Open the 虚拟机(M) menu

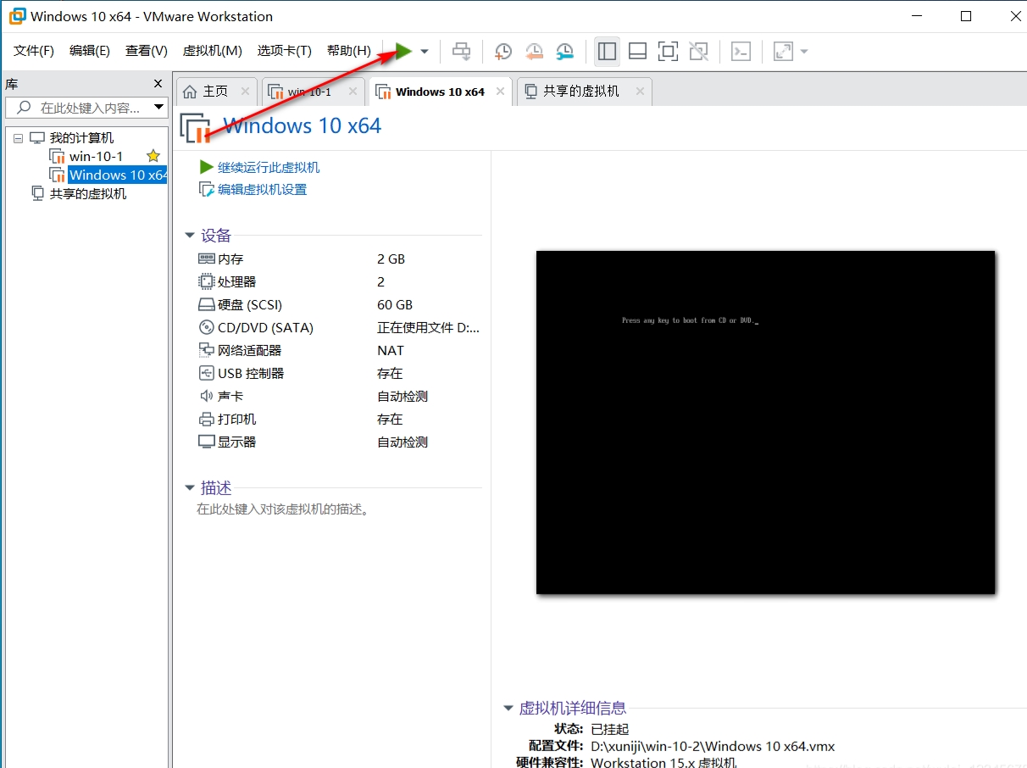tap(213, 51)
